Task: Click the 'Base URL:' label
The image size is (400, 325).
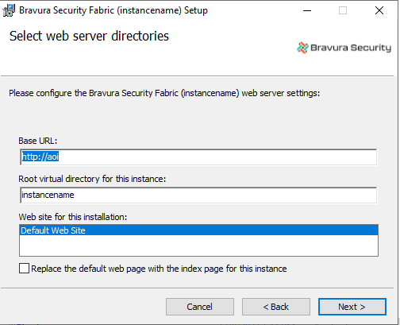Action: (x=38, y=141)
